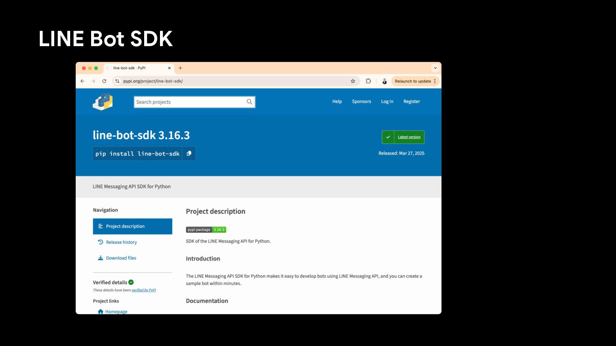The height and width of the screenshot is (346, 616).
Task: Click the browser back arrow
Action: 83,81
